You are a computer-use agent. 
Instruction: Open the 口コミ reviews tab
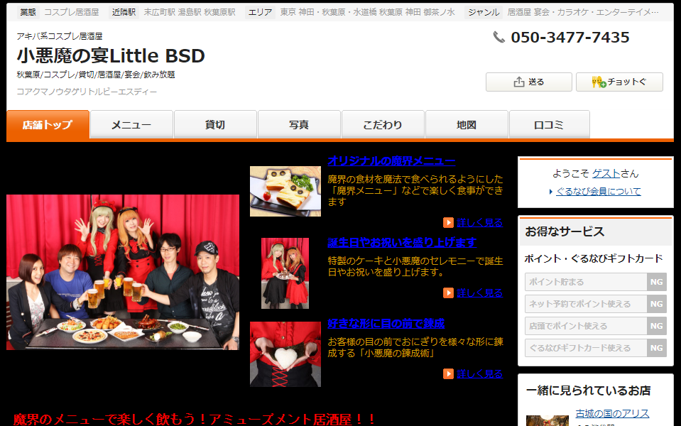549,125
